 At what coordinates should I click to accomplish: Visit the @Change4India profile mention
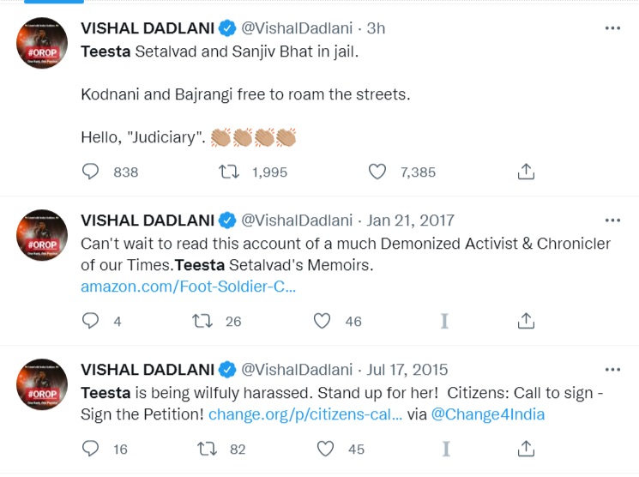pyautogui.click(x=487, y=414)
